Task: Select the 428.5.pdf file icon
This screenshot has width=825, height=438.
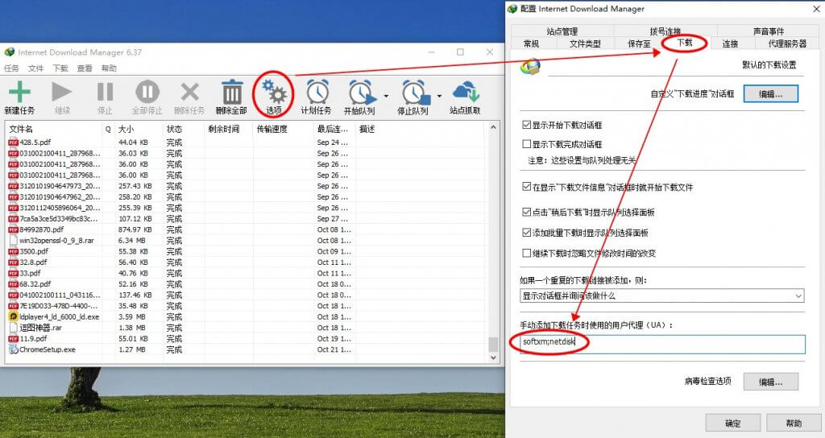Action: (13, 142)
